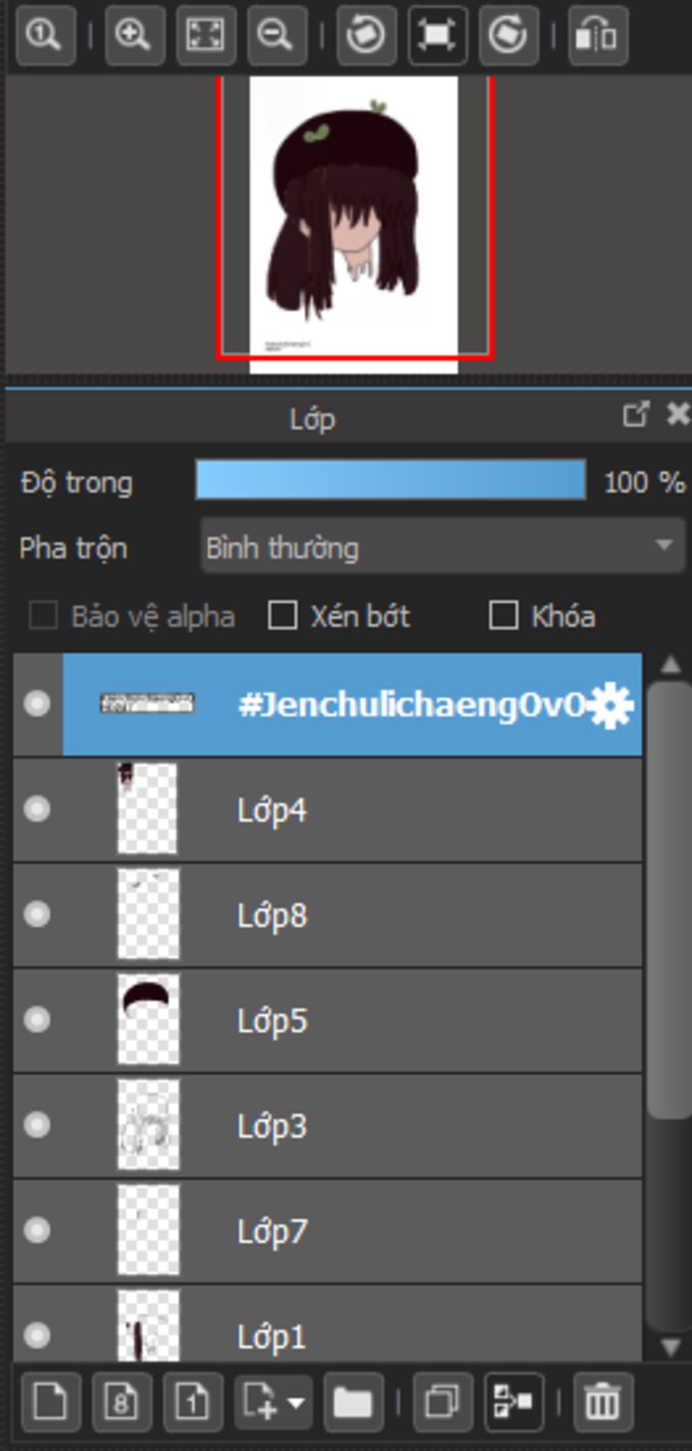Viewport: 692px width, 1451px height.
Task: Click the layer list scroll down arrow
Action: coord(670,1348)
